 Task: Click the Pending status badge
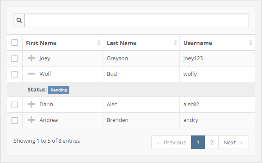pyautogui.click(x=59, y=90)
